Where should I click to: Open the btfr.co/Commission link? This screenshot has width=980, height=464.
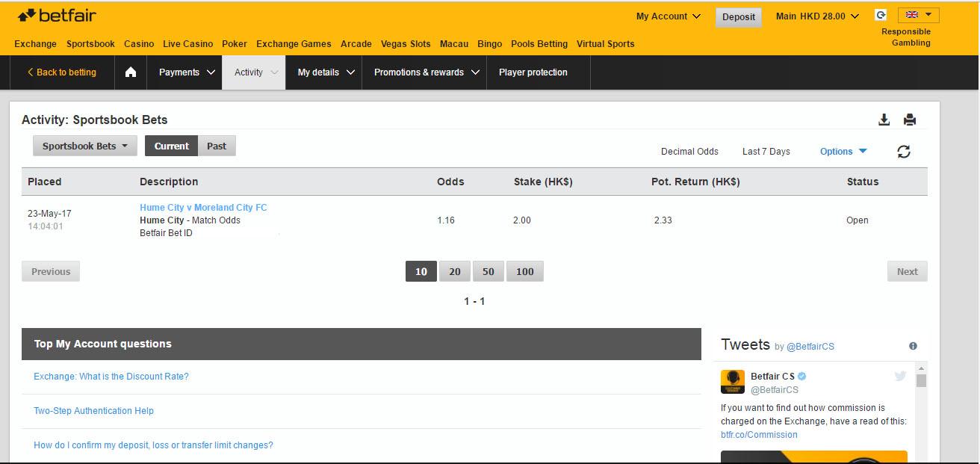coord(759,435)
